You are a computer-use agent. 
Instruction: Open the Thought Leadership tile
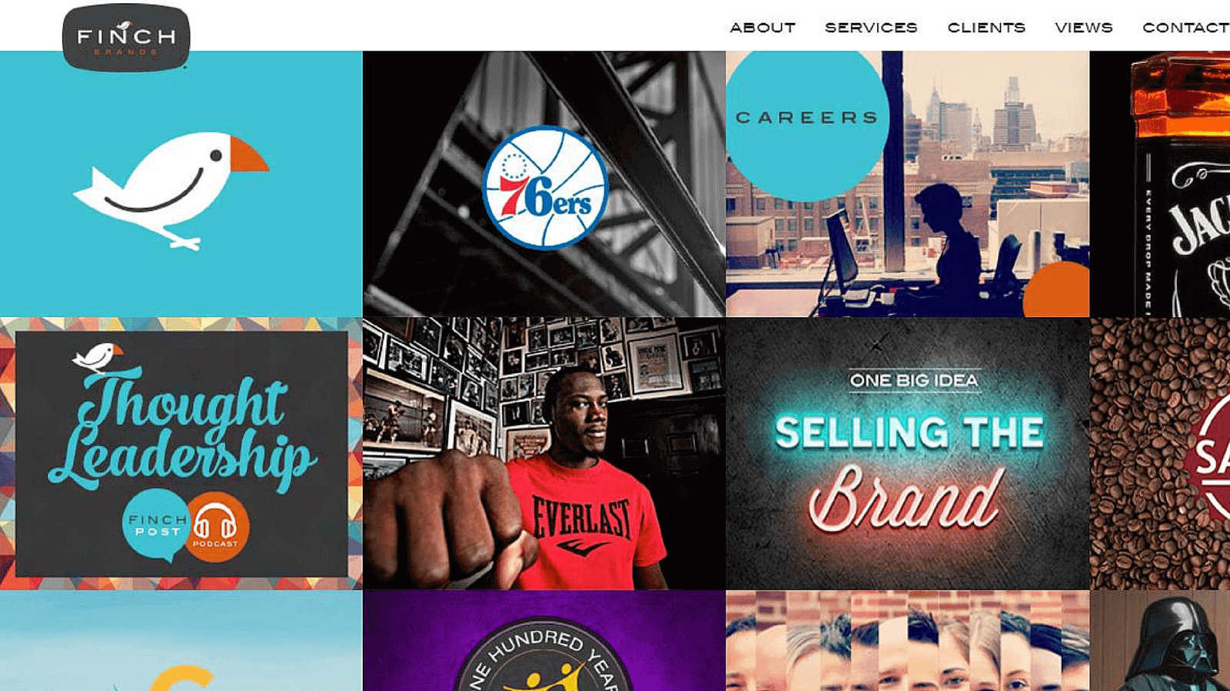(181, 454)
